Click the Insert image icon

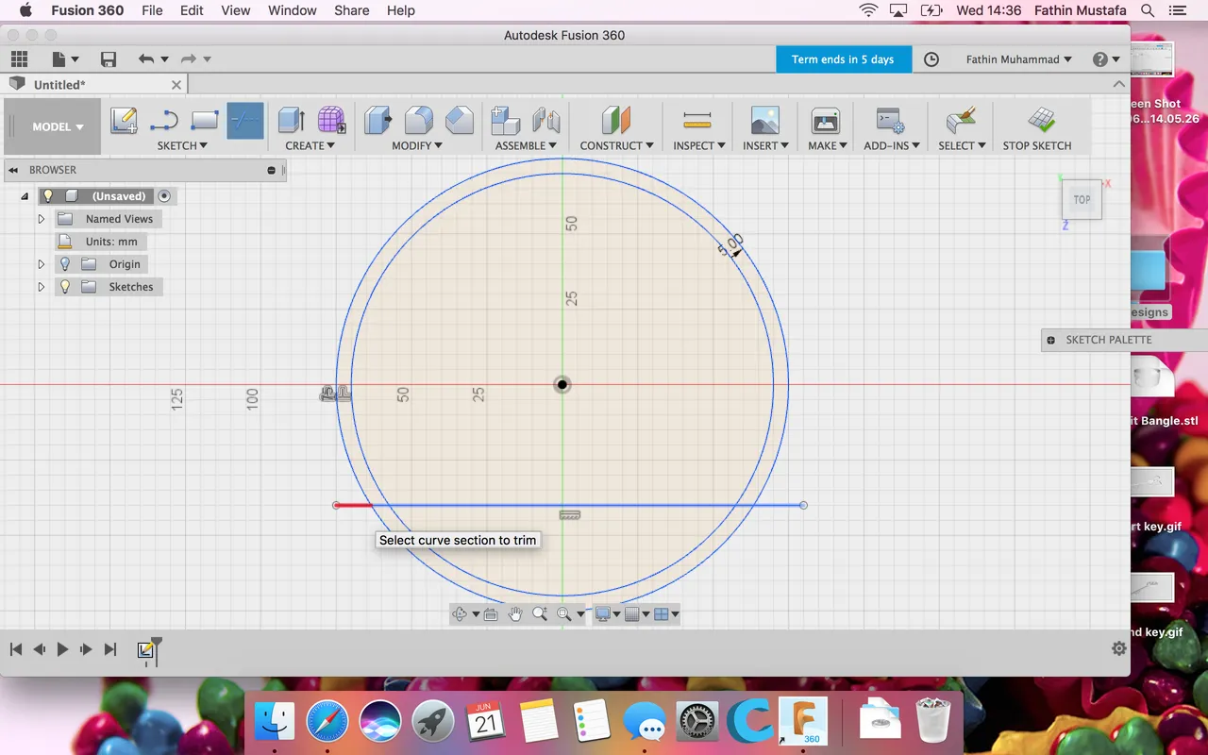(x=765, y=120)
